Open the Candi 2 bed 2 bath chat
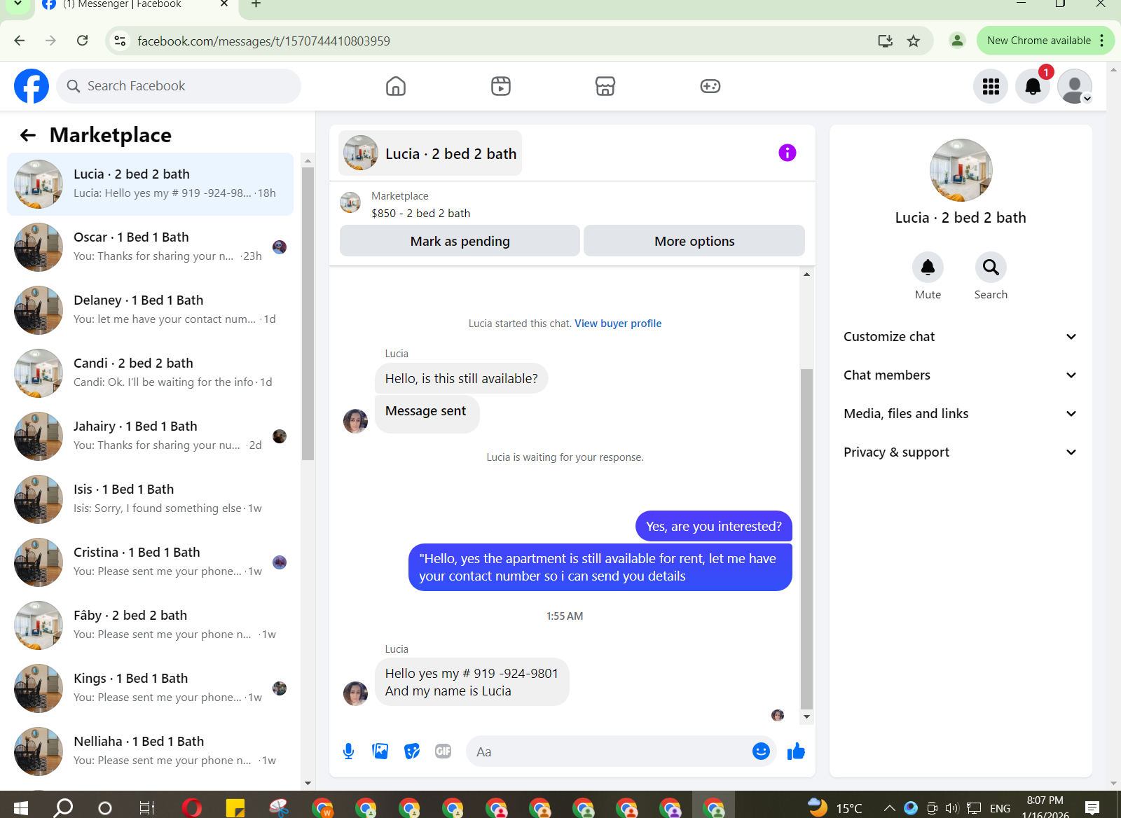Viewport: 1121px width, 818px height. pyautogui.click(x=151, y=373)
